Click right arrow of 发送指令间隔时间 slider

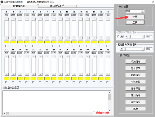(x=143, y=49)
